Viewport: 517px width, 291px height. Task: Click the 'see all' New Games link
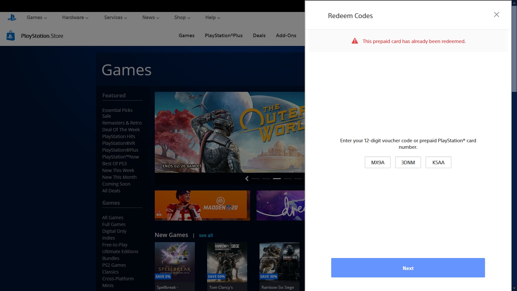pyautogui.click(x=206, y=235)
